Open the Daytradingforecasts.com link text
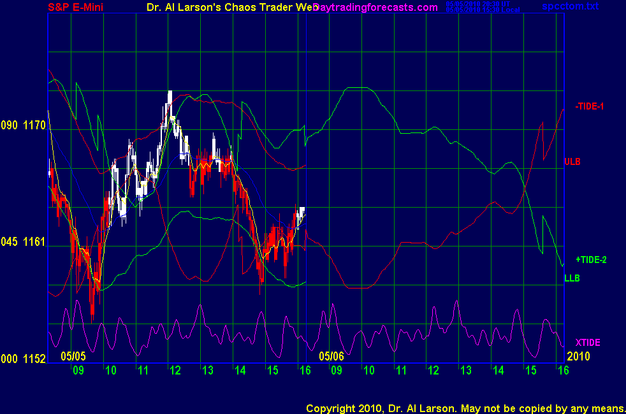 tap(375, 7)
